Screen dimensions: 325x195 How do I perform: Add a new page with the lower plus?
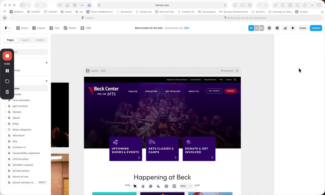pyautogui.click(x=46, y=81)
